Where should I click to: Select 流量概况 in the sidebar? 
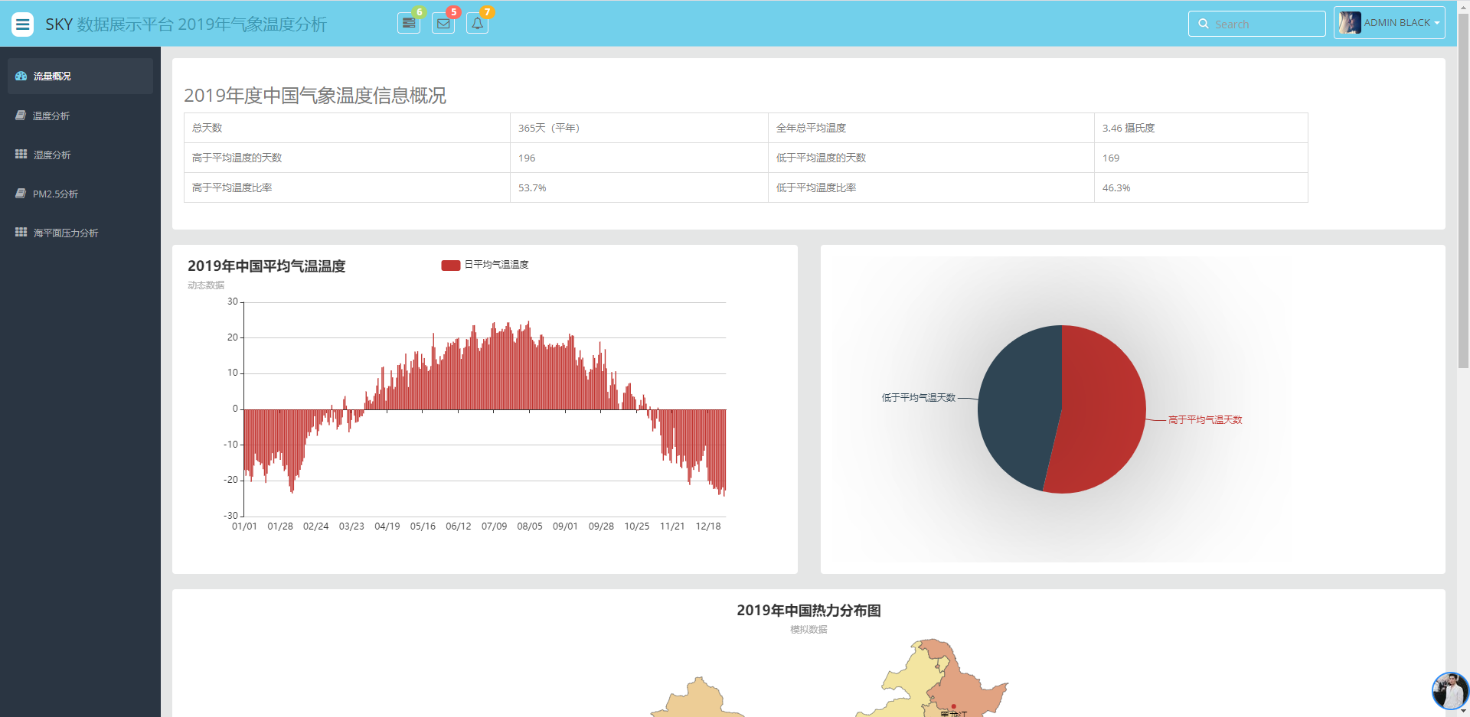pyautogui.click(x=80, y=76)
